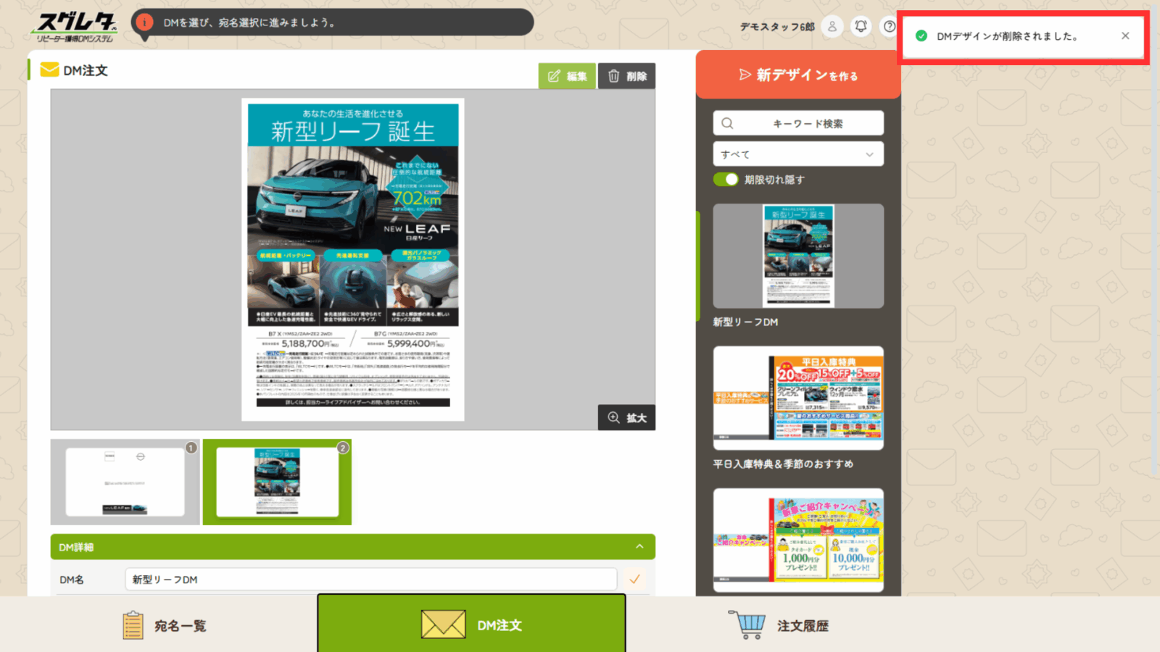Click the magnifier icon in keyword search

click(727, 123)
